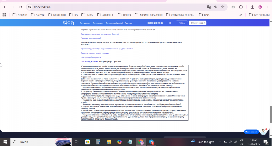
Task: Open the Відгуки bookmark folder
Action: (x=38, y=15)
